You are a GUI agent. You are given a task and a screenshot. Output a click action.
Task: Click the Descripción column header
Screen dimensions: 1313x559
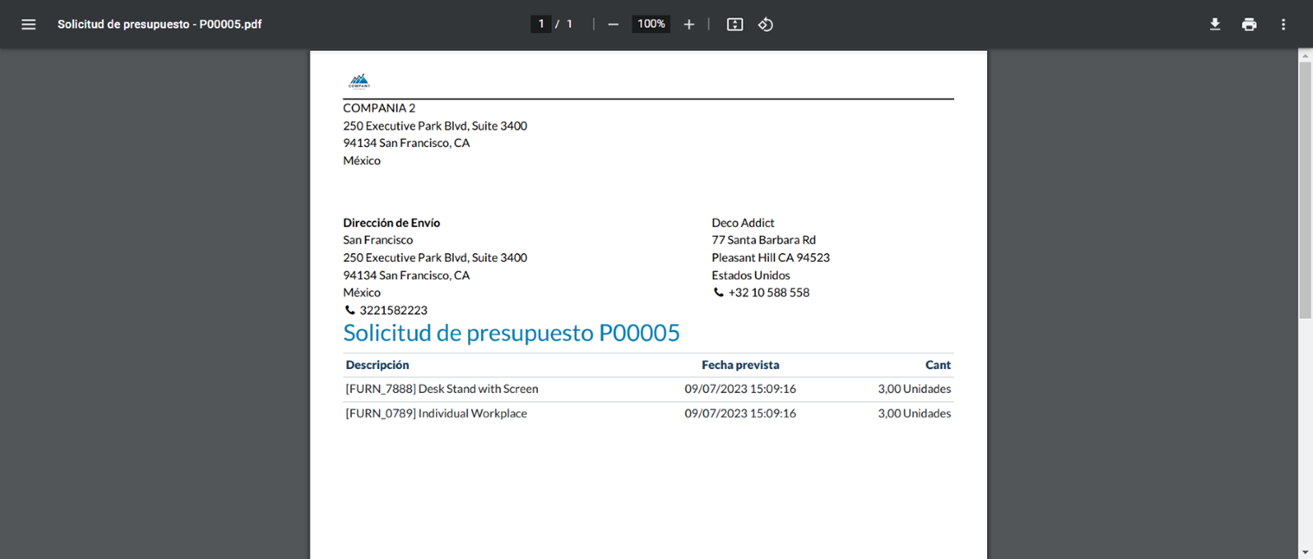(x=377, y=365)
